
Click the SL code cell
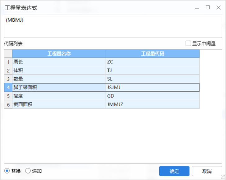pyautogui.click(x=153, y=79)
